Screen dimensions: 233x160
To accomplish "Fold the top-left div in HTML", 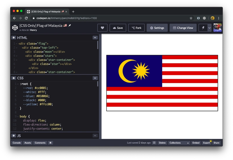I will (x=17, y=48).
